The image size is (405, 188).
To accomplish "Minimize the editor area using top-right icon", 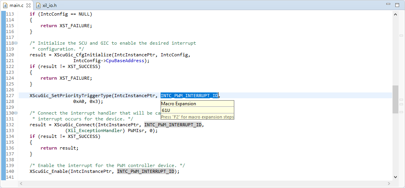I will 388,4.
